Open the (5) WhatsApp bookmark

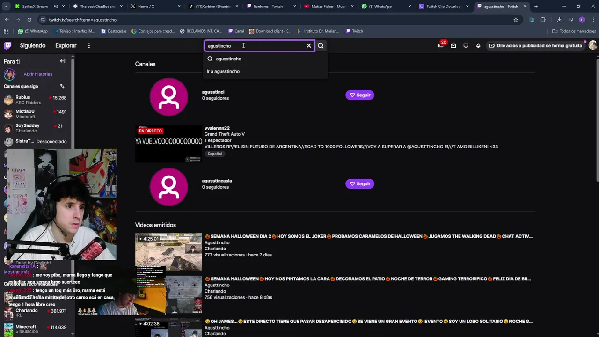click(33, 31)
